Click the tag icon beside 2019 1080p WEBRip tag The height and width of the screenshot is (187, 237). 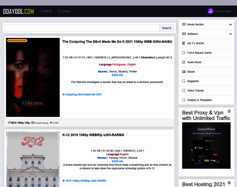[64, 181]
